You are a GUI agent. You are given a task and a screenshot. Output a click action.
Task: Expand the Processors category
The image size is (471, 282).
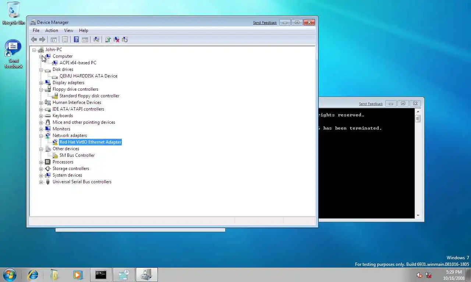tap(41, 162)
